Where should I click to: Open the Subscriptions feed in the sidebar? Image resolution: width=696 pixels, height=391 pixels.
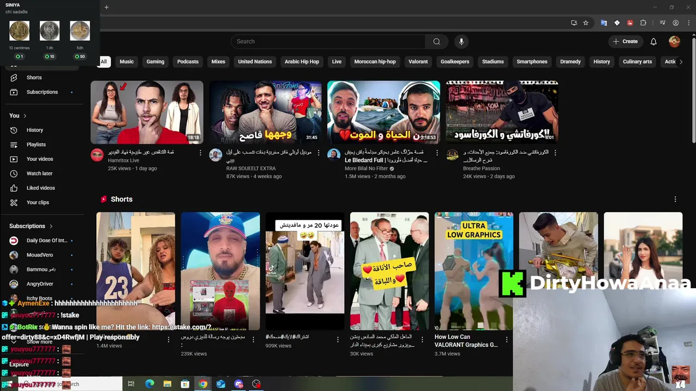pyautogui.click(x=42, y=92)
